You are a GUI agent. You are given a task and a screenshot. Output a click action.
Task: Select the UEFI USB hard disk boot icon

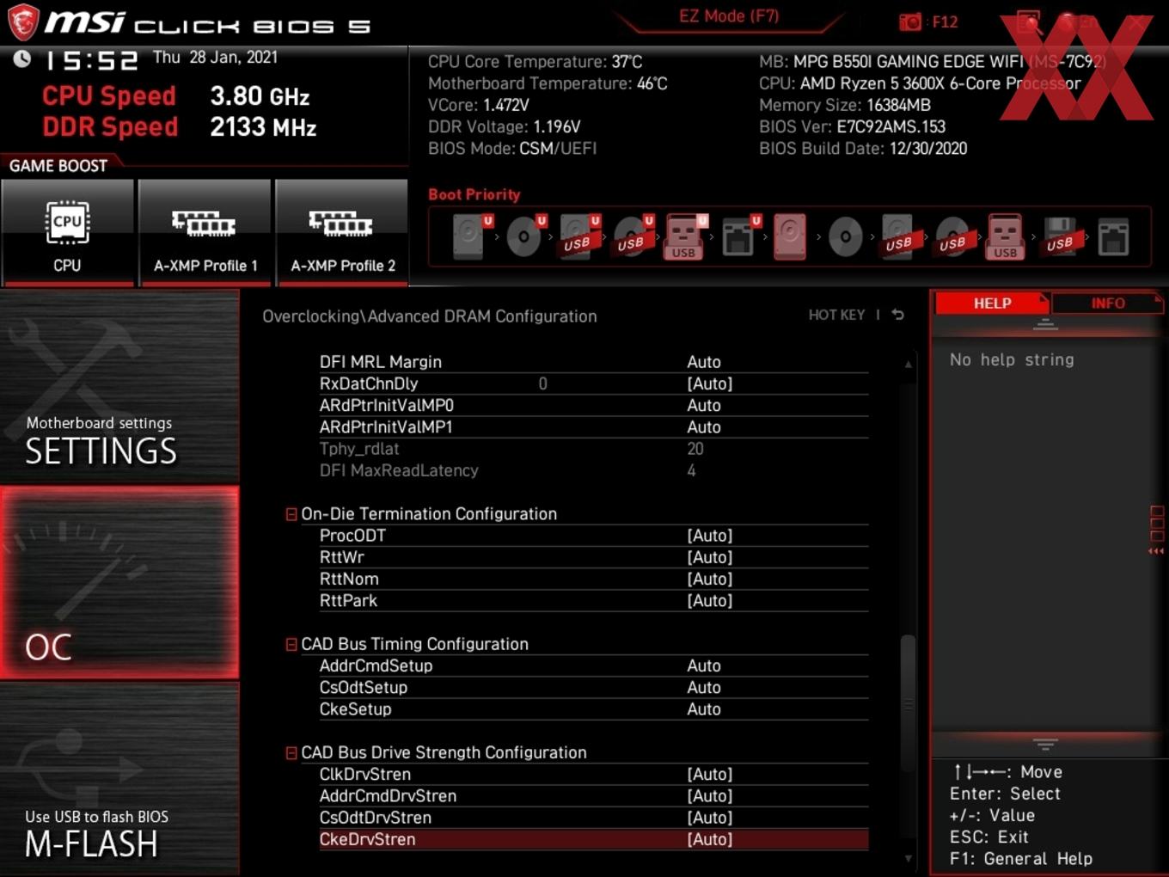(578, 236)
